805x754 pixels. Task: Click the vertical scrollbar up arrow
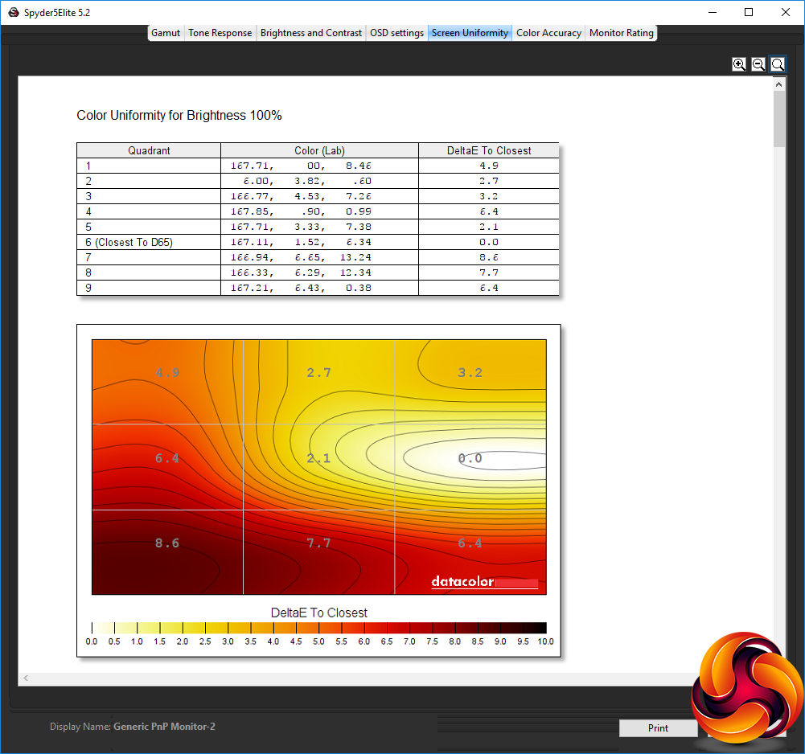coord(778,84)
